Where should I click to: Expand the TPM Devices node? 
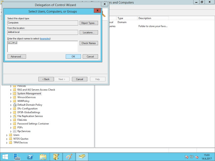coord(7,143)
